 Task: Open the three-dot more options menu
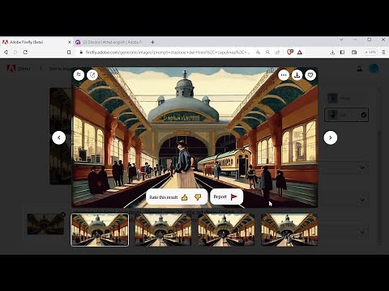pos(284,75)
